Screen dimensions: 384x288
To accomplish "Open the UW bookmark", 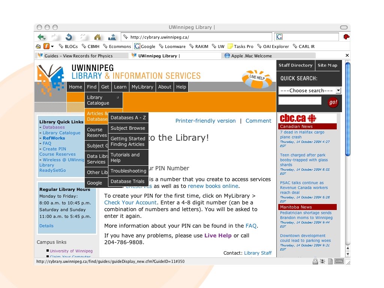I will pos(218,46).
